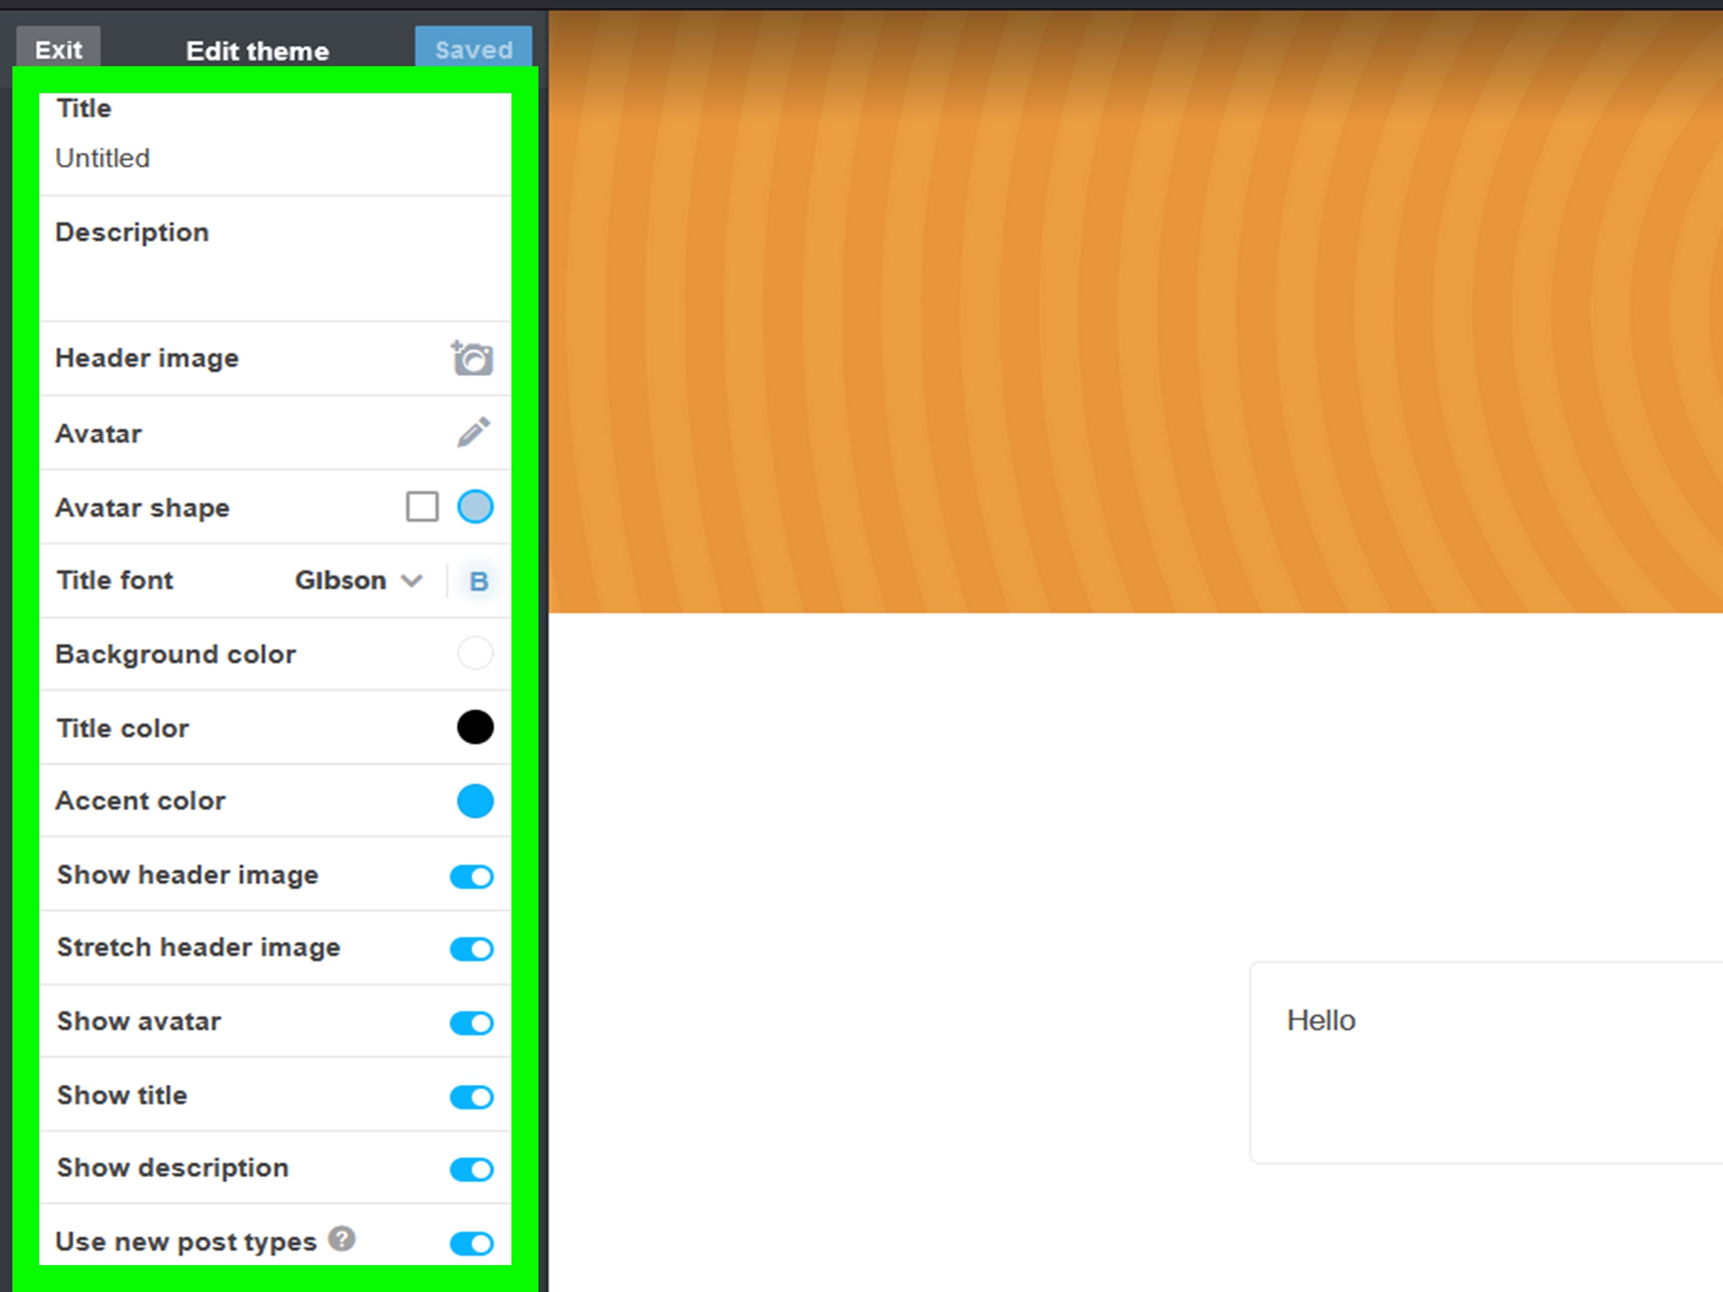Click the Avatar pencil edit icon
This screenshot has width=1723, height=1292.
474,433
